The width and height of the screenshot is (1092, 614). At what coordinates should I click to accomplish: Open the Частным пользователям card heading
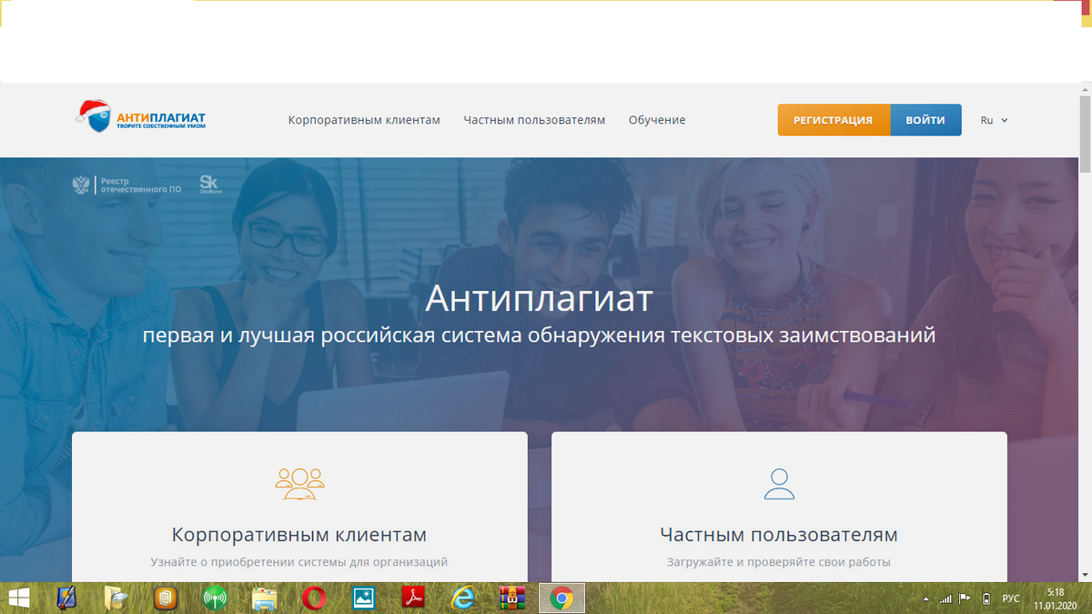pyautogui.click(x=779, y=535)
